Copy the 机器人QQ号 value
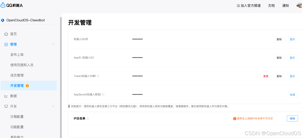 pyautogui.click(x=279, y=39)
